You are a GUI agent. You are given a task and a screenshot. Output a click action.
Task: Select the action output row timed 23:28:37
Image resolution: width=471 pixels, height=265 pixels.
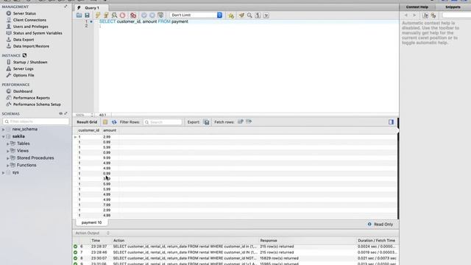point(235,247)
